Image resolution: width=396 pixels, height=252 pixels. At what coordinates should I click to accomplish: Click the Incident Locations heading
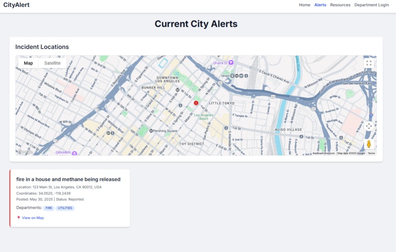pos(42,47)
